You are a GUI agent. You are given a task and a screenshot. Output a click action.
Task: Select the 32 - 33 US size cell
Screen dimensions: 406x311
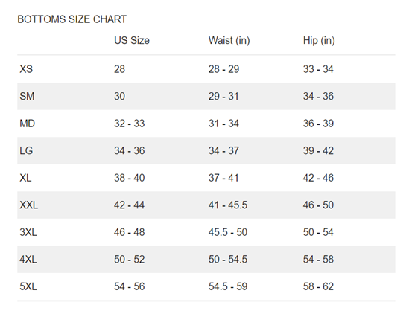coord(129,124)
